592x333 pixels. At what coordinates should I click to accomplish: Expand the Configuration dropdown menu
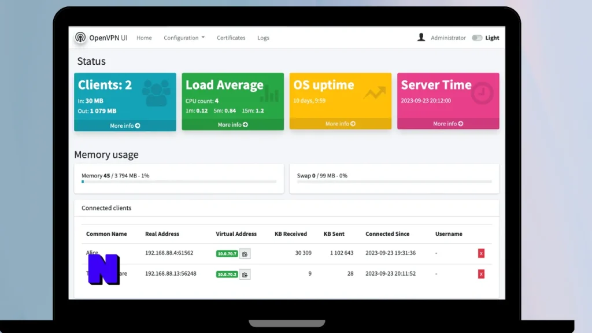(x=184, y=38)
